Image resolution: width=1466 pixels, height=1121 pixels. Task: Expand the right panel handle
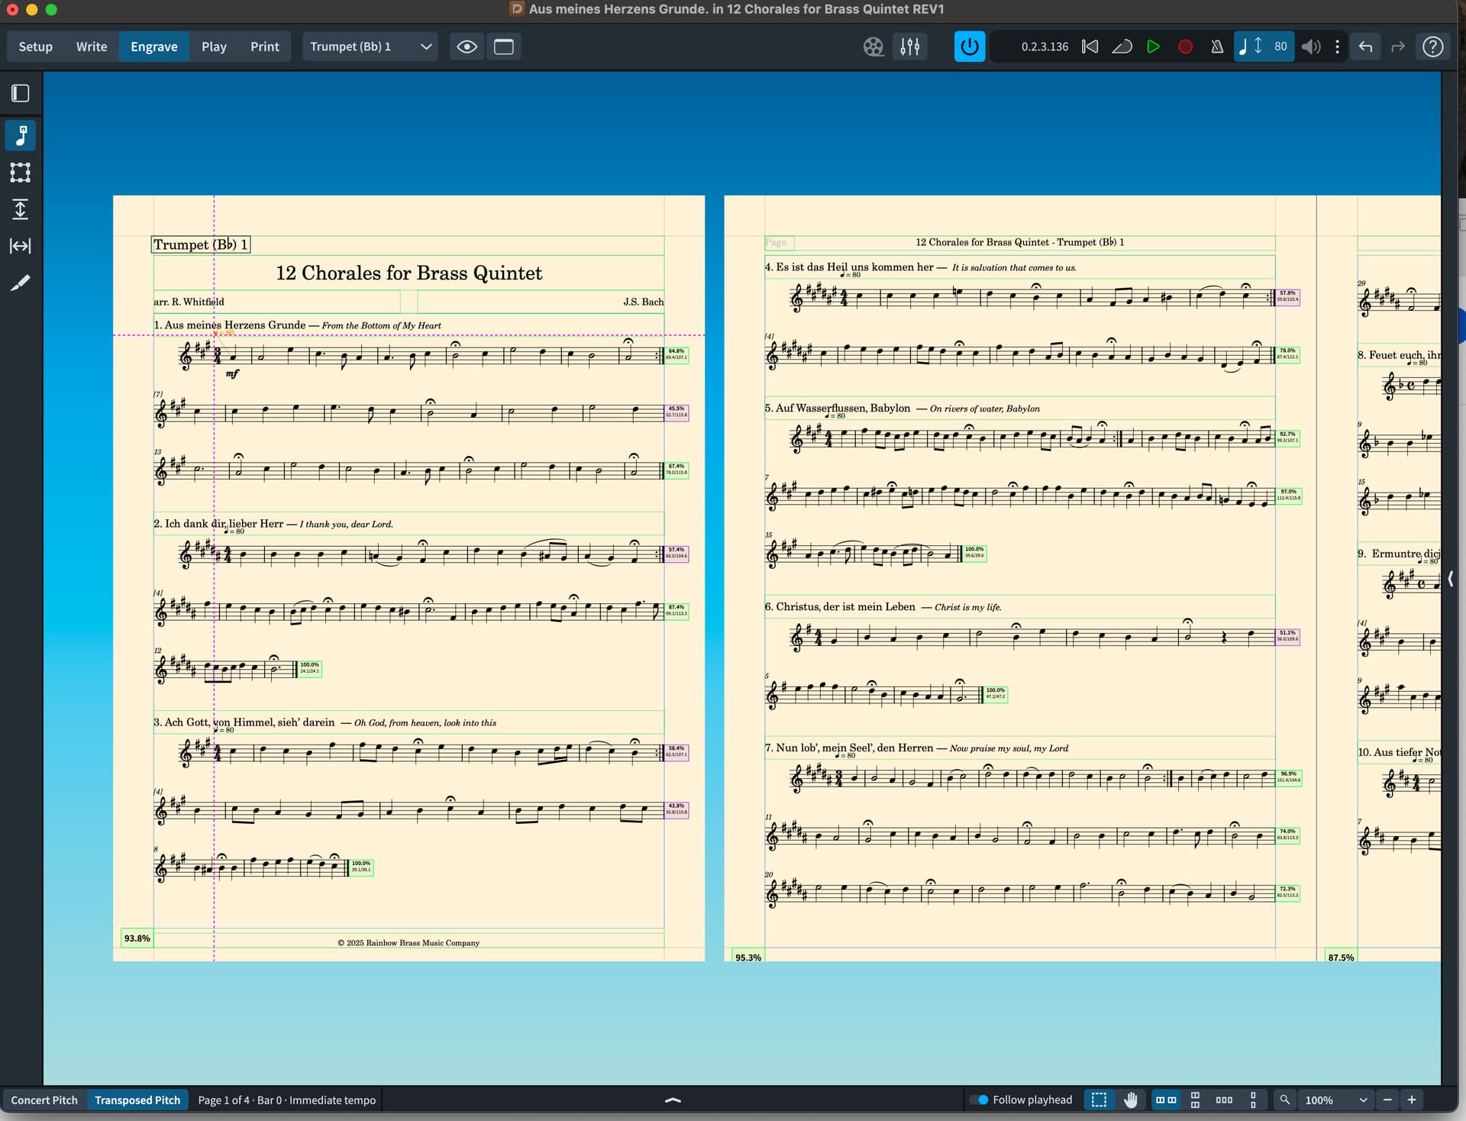click(1450, 579)
